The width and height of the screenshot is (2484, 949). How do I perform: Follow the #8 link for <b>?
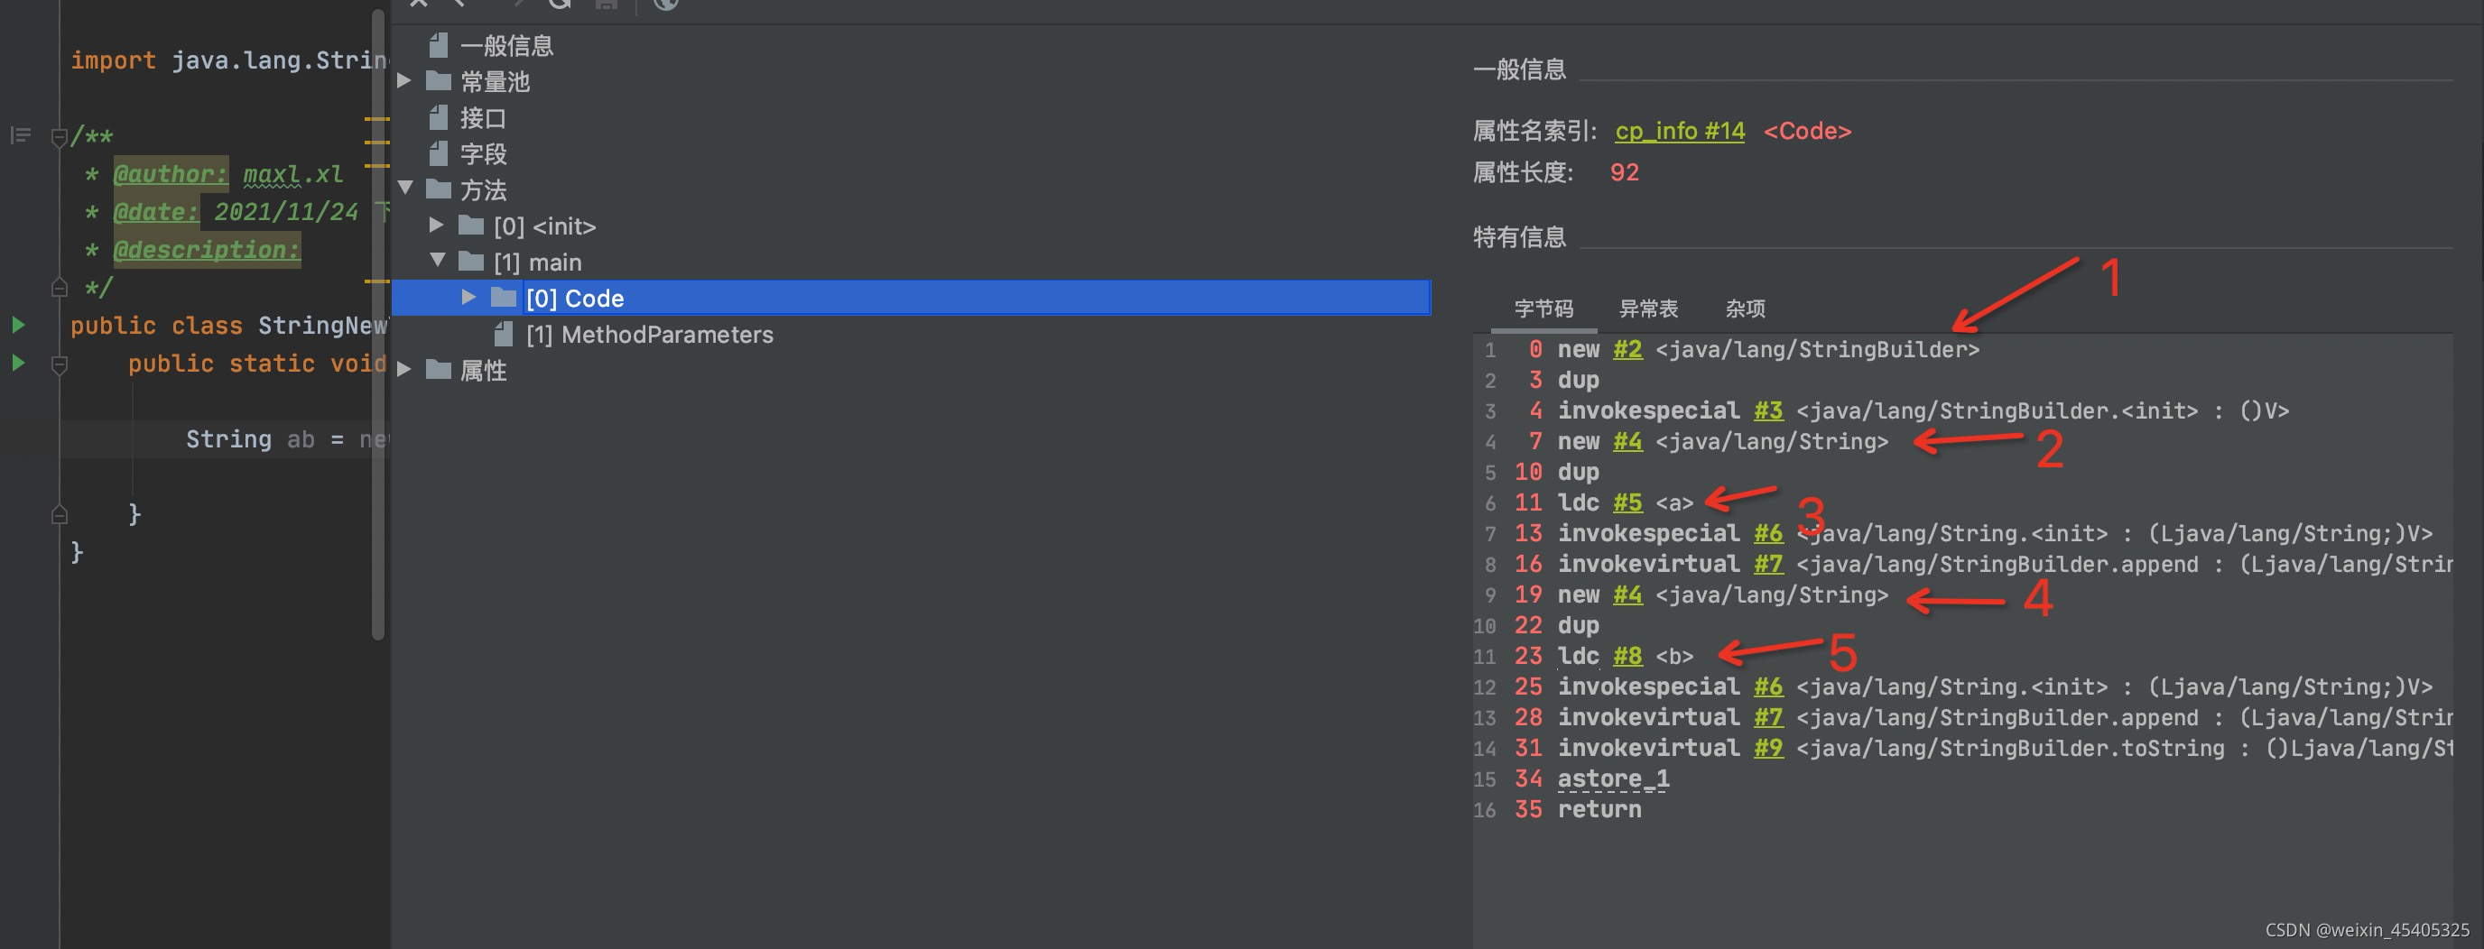[x=1627, y=656]
